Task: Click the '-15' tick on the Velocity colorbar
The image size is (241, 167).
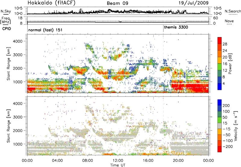Action: [x=226, y=129]
